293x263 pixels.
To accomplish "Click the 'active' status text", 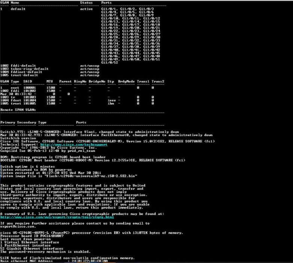I will (86, 9).
